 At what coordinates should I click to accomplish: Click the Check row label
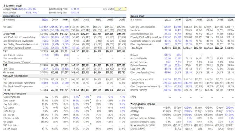[133, 97]
